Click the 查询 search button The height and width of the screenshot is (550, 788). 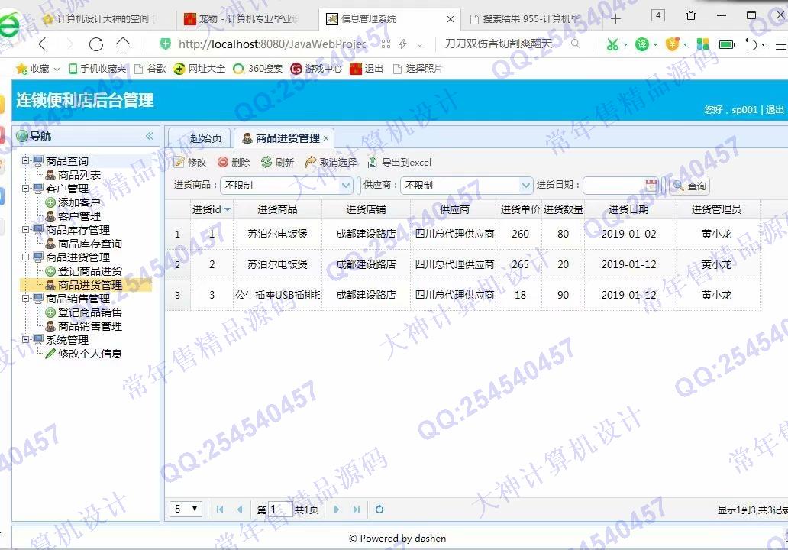click(x=689, y=186)
